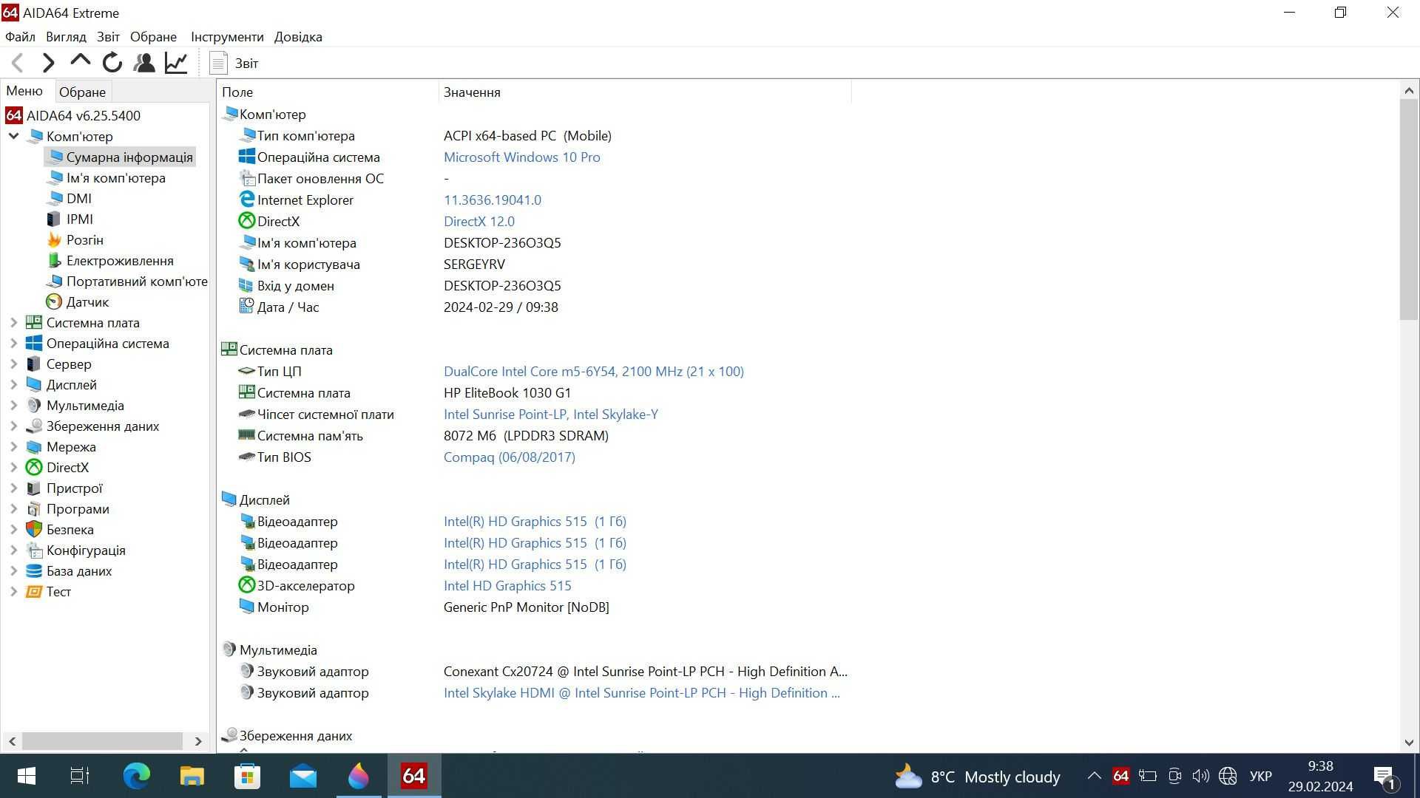The image size is (1420, 798).
Task: Select Сумарна інформація in the tree
Action: (x=120, y=157)
